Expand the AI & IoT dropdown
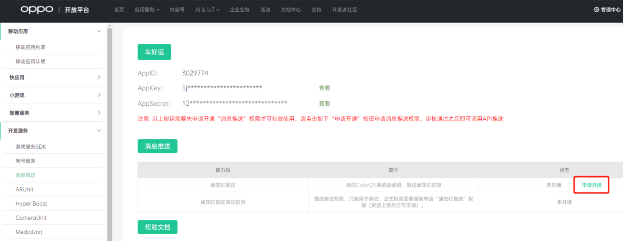The image size is (623, 241). point(207,10)
